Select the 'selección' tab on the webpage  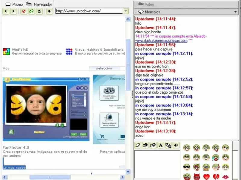(x=104, y=68)
